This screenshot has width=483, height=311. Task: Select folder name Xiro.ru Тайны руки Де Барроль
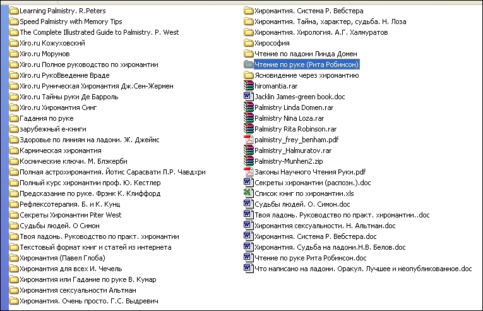69,97
